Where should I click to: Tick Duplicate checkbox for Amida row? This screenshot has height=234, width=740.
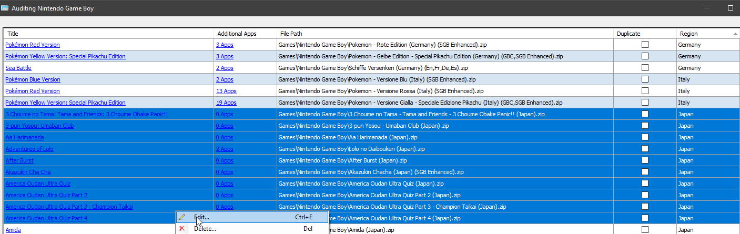click(x=645, y=230)
